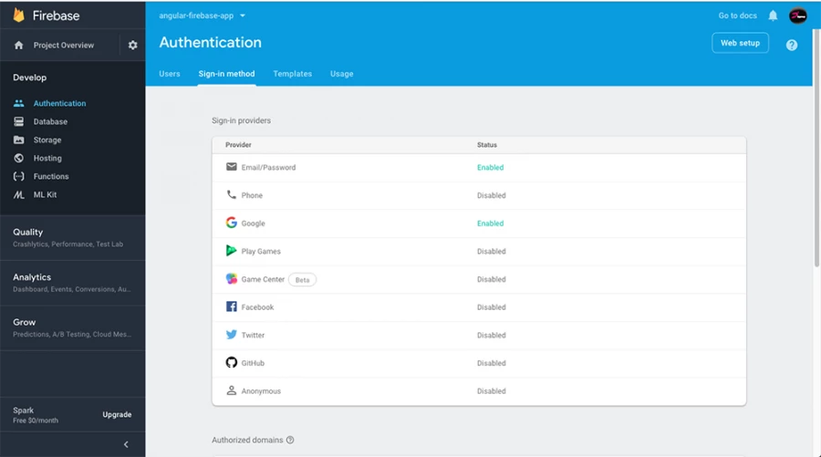The image size is (821, 457).
Task: Open the help question mark icon
Action: coord(791,45)
